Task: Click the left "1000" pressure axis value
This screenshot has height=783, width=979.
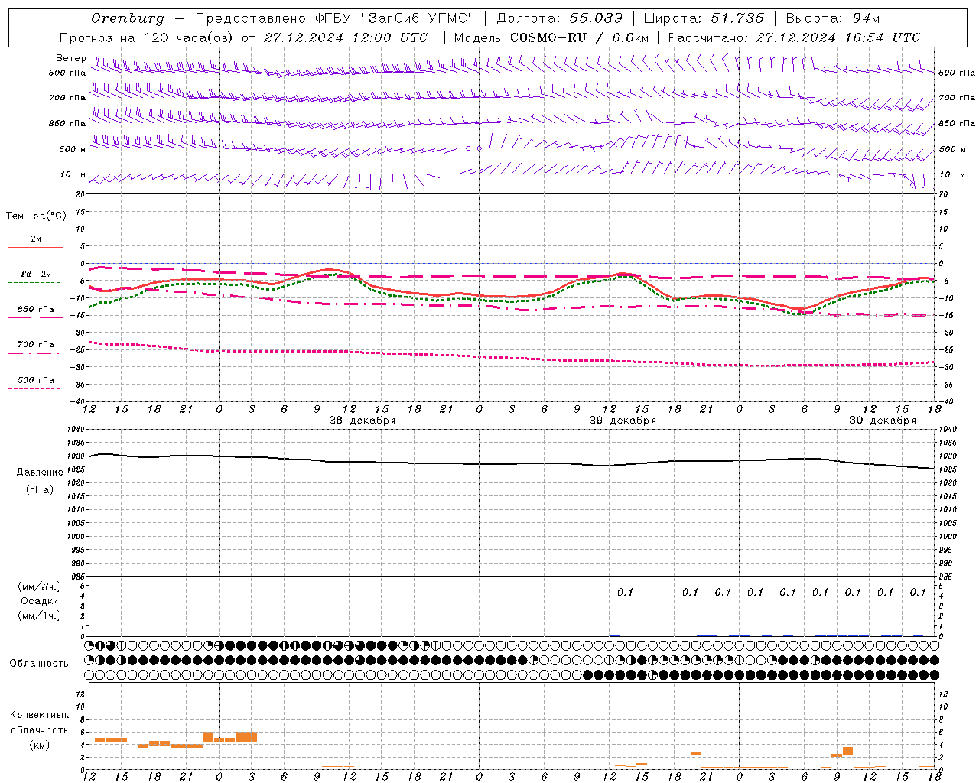Action: (76, 537)
